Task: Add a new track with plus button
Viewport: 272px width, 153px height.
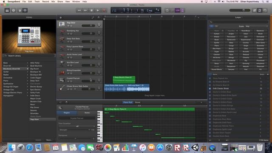Action: pos(60,18)
